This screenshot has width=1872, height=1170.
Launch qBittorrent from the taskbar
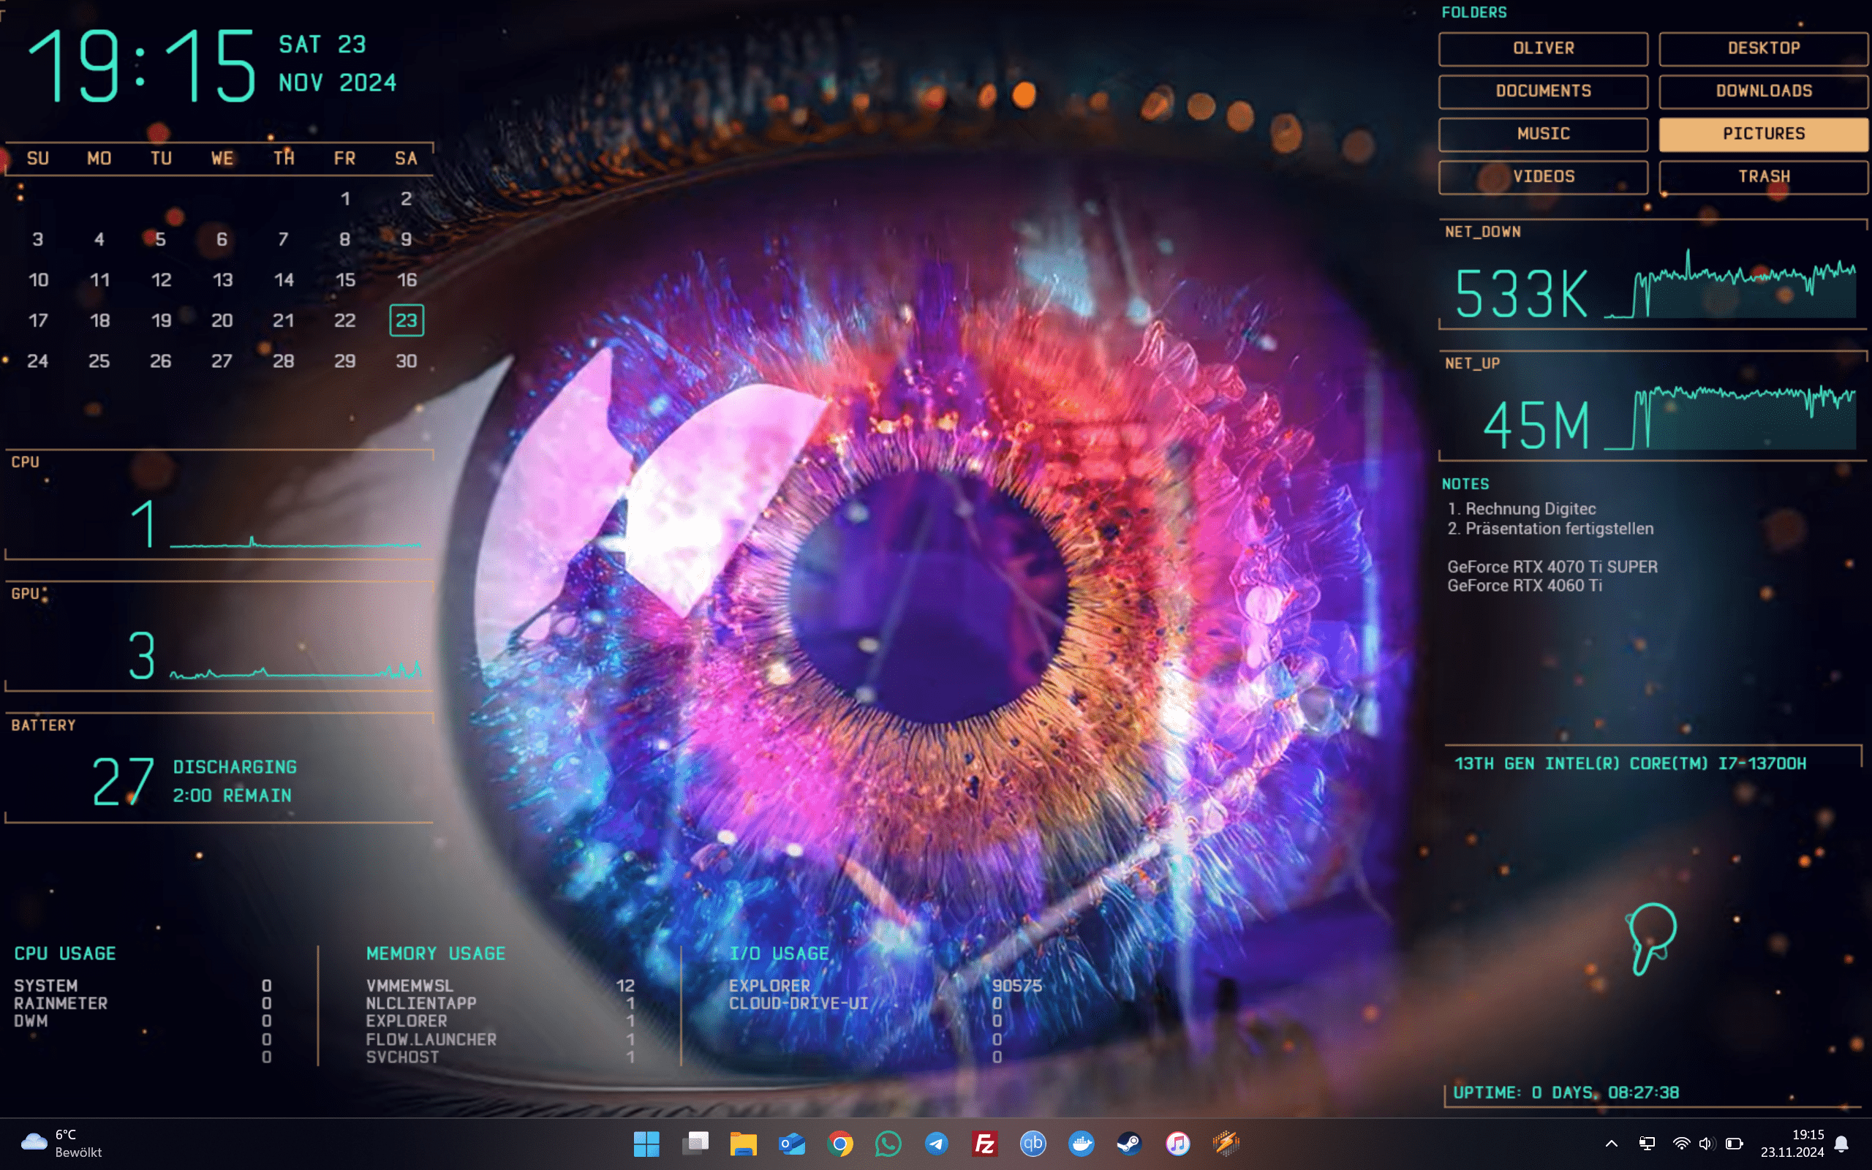(x=1033, y=1144)
